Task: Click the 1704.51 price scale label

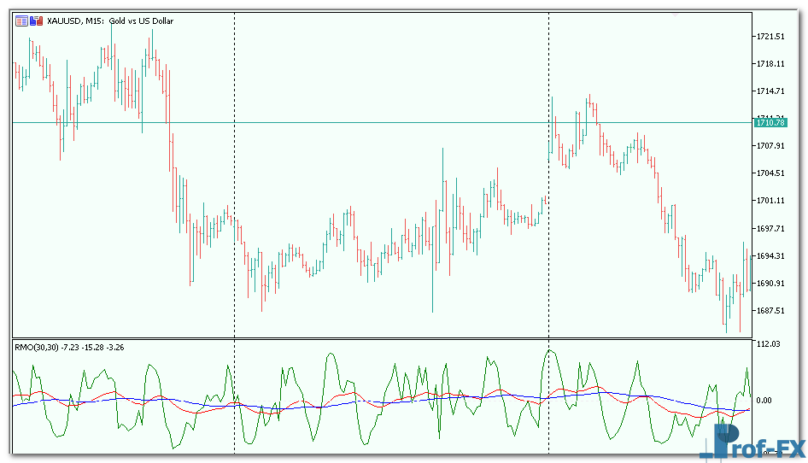Action: point(770,173)
